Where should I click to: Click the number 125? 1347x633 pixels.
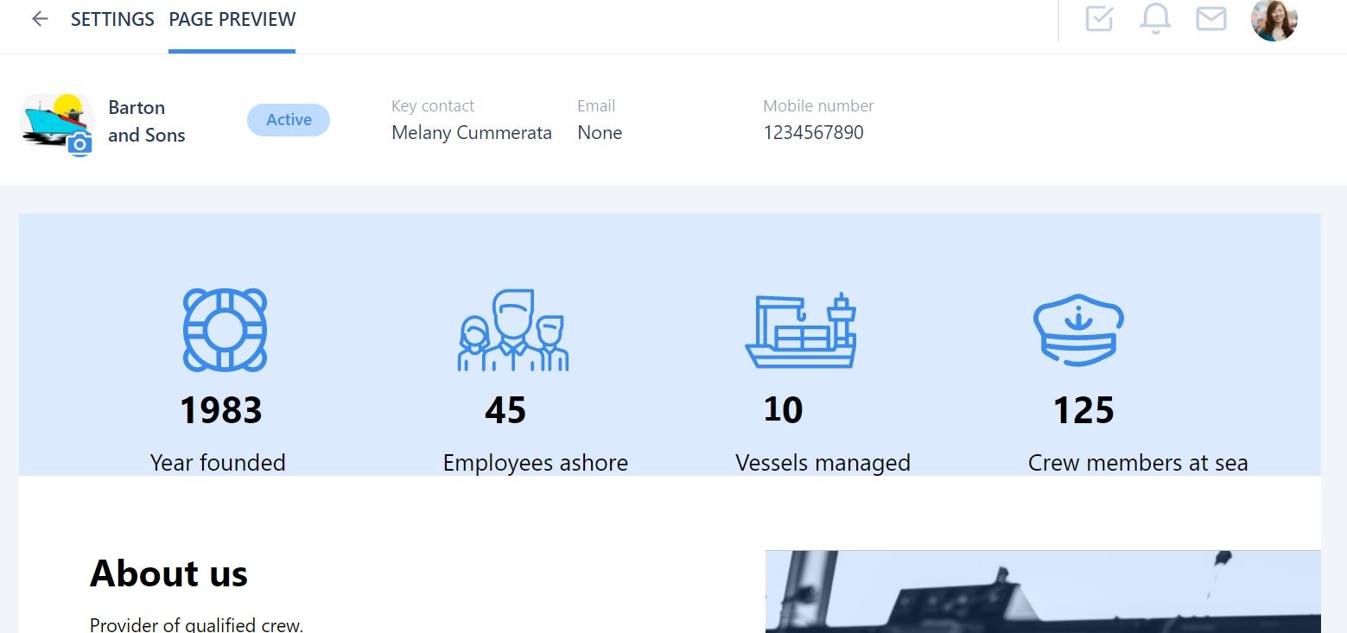point(1083,410)
